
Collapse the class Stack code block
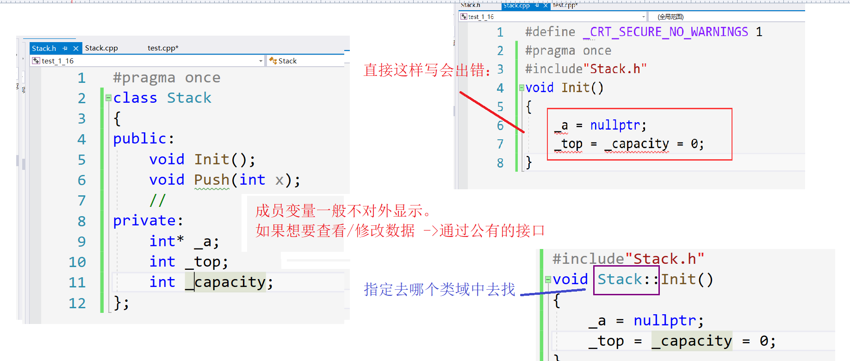click(x=108, y=98)
